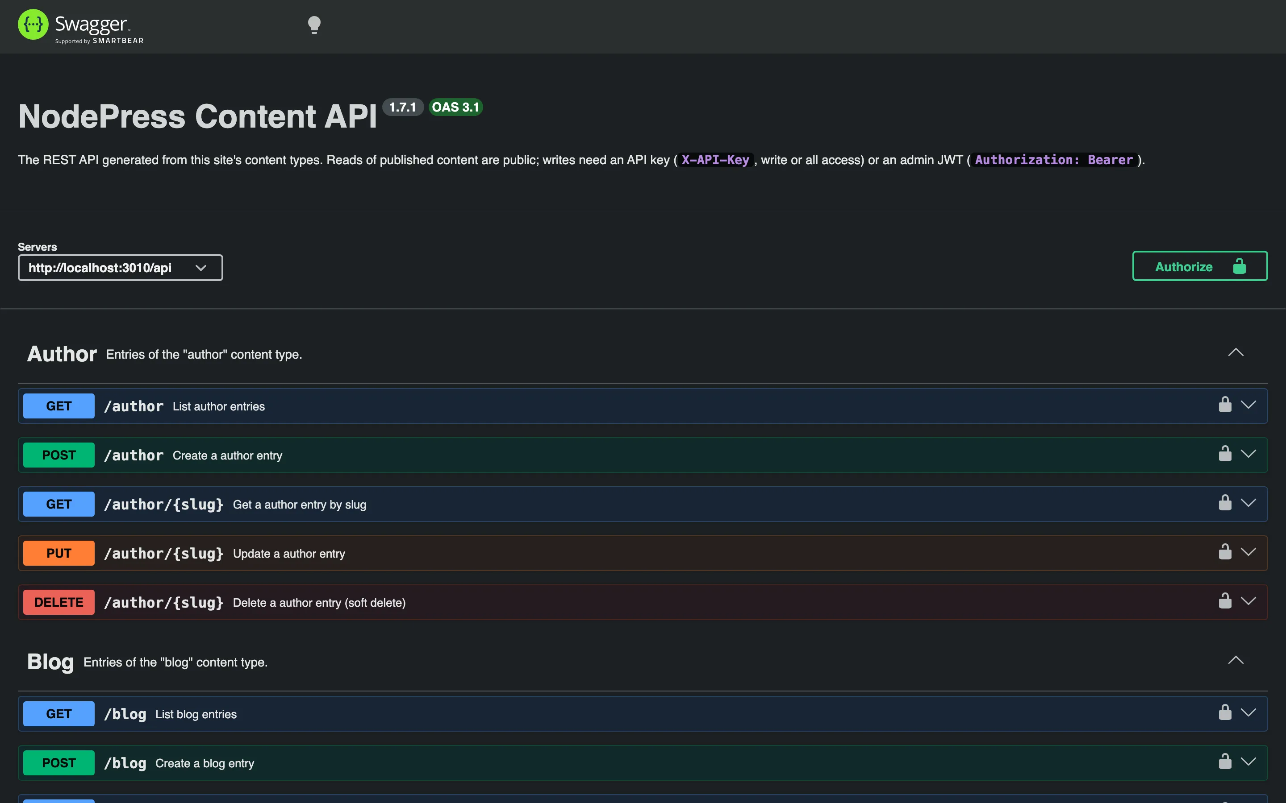The height and width of the screenshot is (803, 1286).
Task: Click lock icon on GET /author row
Action: 1225,405
